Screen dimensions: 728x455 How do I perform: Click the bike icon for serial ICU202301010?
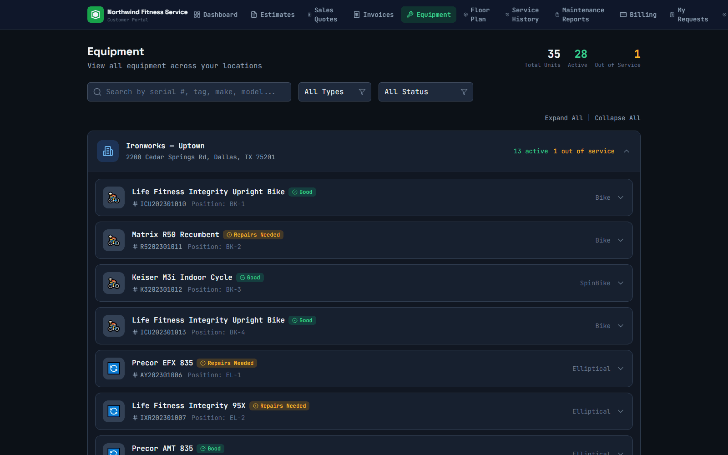pos(114,197)
